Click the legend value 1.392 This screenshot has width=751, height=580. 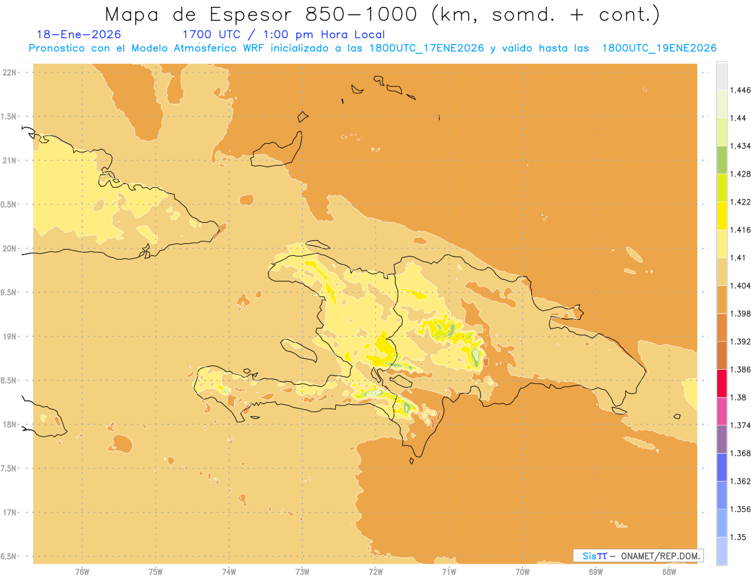click(x=740, y=342)
